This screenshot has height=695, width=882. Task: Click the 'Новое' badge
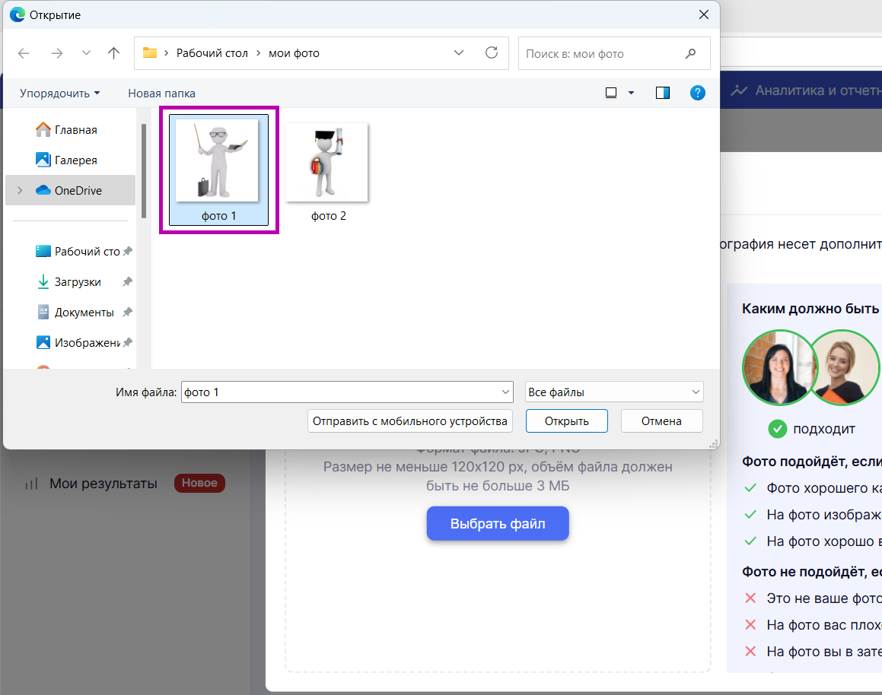coord(199,483)
